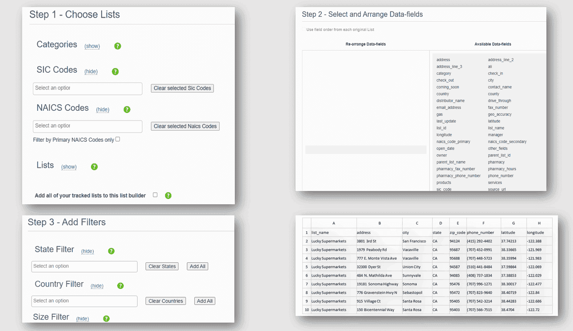Enable Filter by Primary NAICS Codes only
The width and height of the screenshot is (573, 331).
tap(118, 139)
